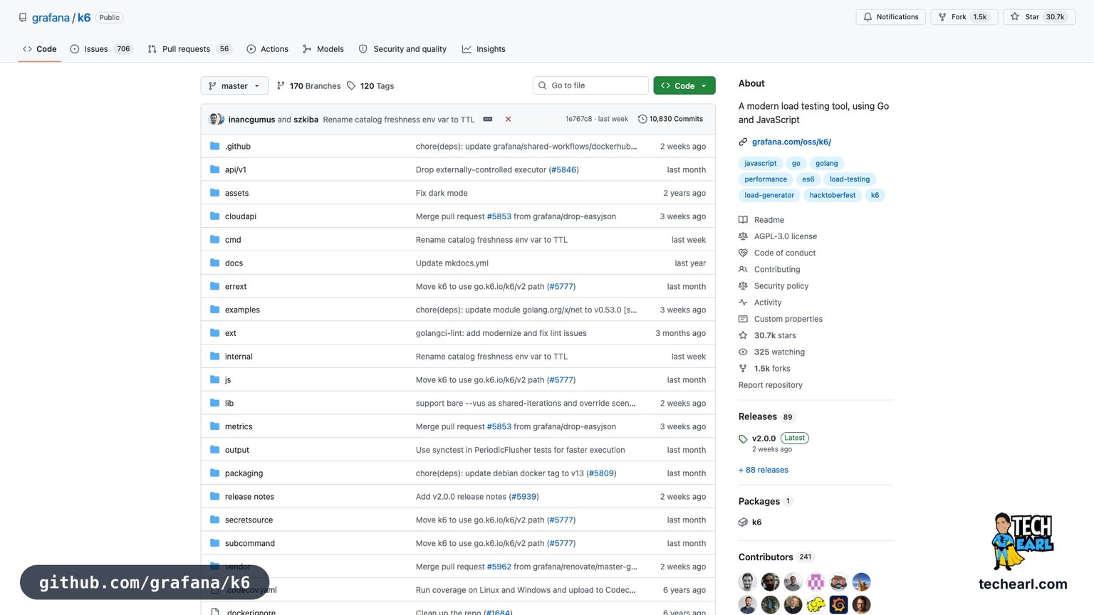The image size is (1094, 615).
Task: View 325 watching list
Action: point(771,352)
